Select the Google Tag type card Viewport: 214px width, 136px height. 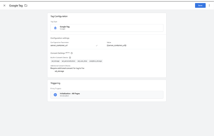point(107,28)
